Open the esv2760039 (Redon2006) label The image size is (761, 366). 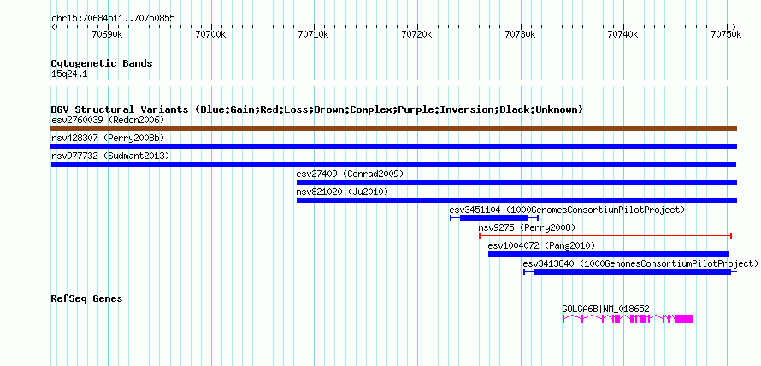click(108, 120)
